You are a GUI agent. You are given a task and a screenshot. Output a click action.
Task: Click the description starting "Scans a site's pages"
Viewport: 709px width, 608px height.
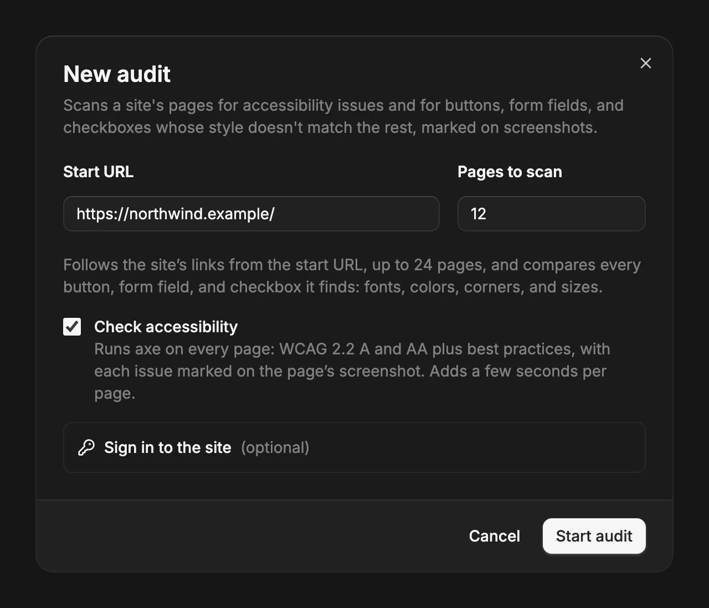(x=343, y=116)
